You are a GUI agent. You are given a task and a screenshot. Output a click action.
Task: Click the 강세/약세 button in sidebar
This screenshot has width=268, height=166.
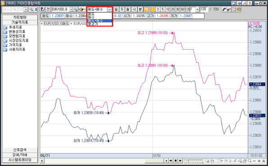[20, 155]
